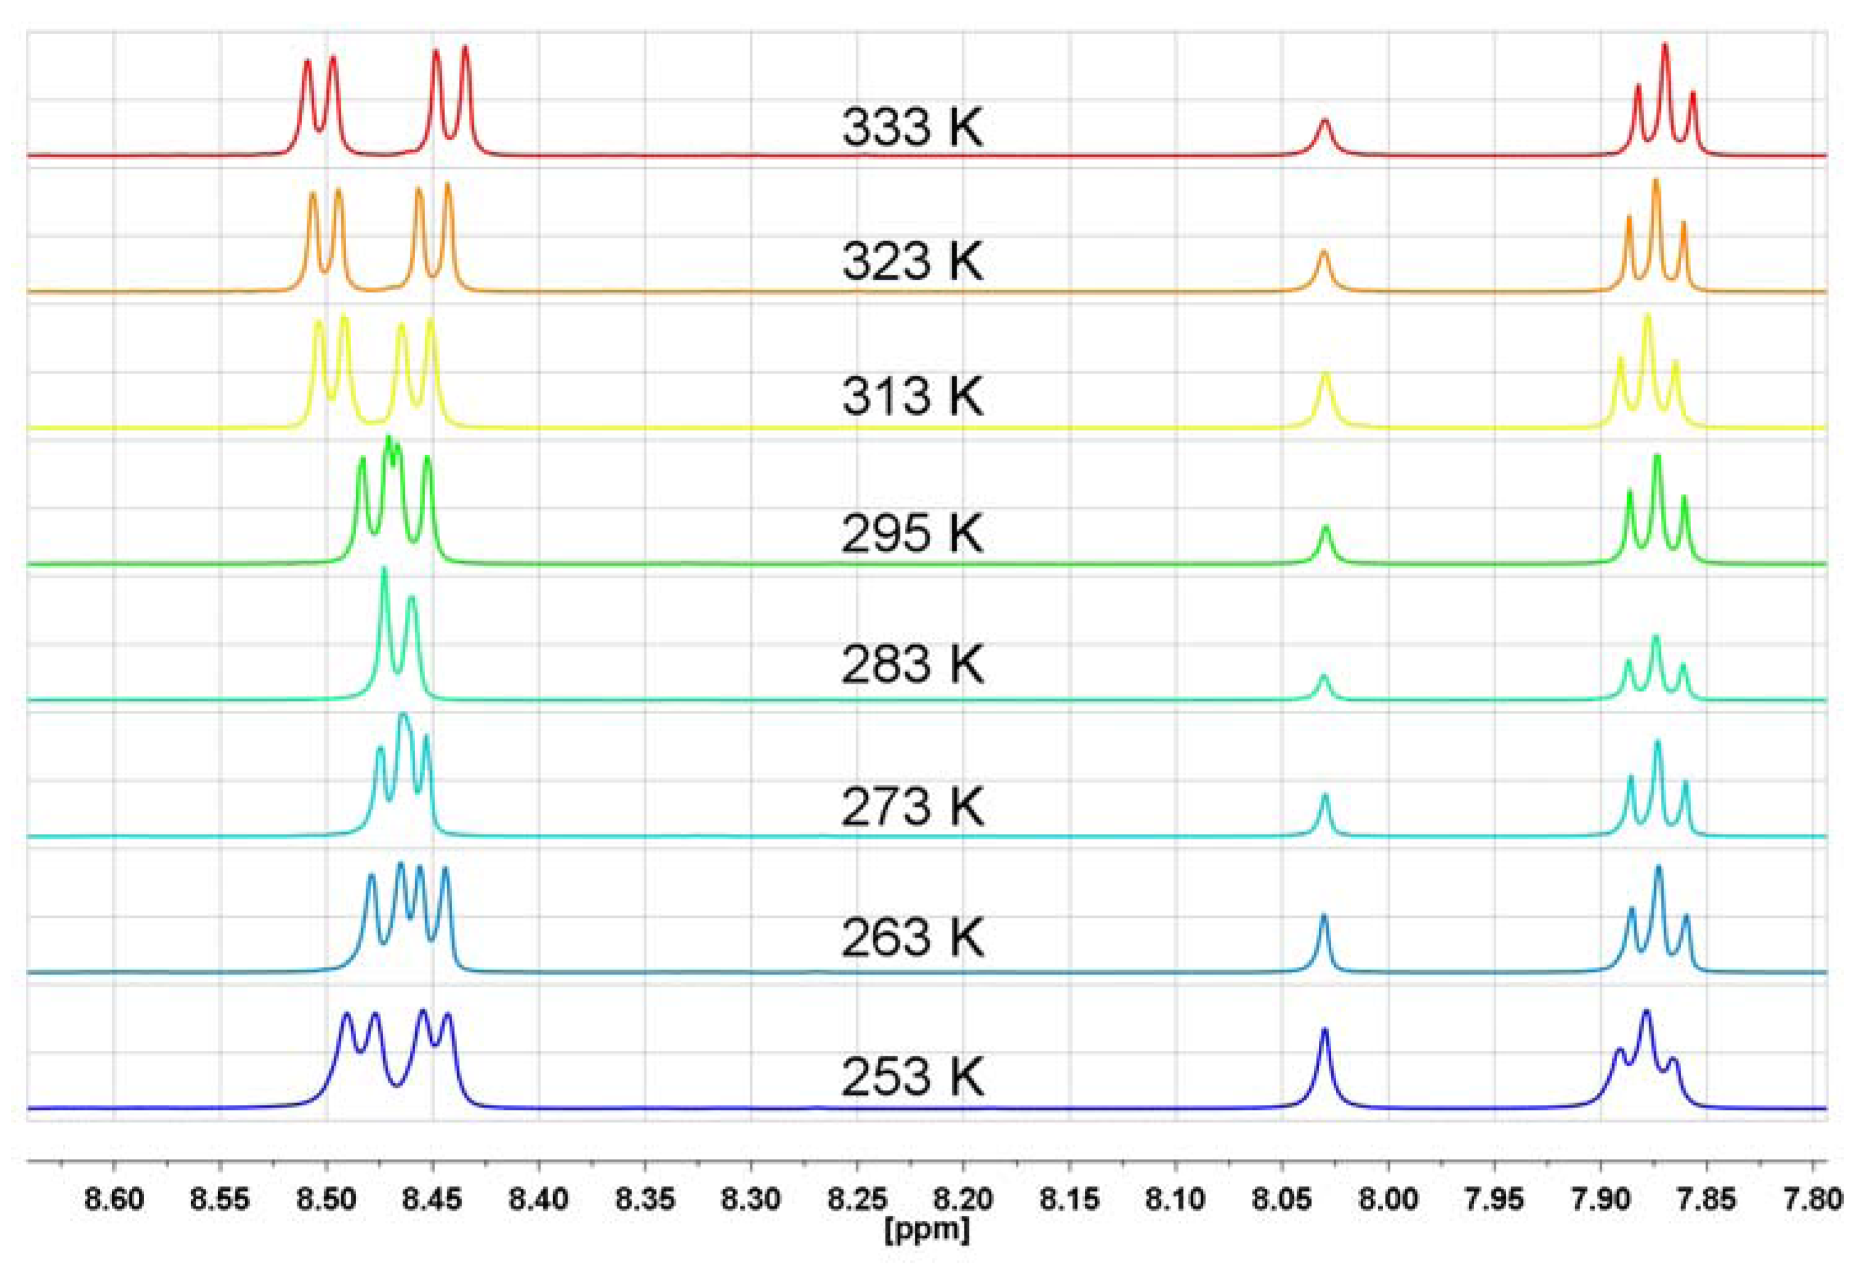
Task: Select the 283 K spectrum label
Action: 912,665
